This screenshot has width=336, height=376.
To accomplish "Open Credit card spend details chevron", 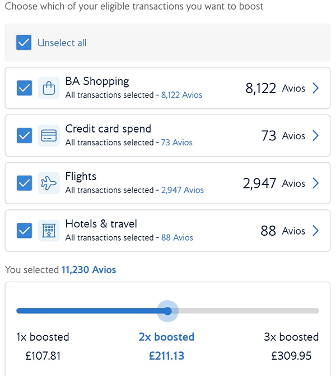I will [316, 136].
